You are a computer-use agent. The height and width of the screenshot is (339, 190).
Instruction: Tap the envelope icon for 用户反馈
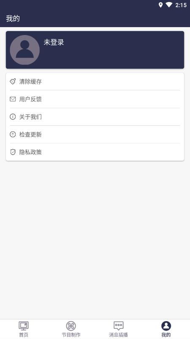click(13, 99)
